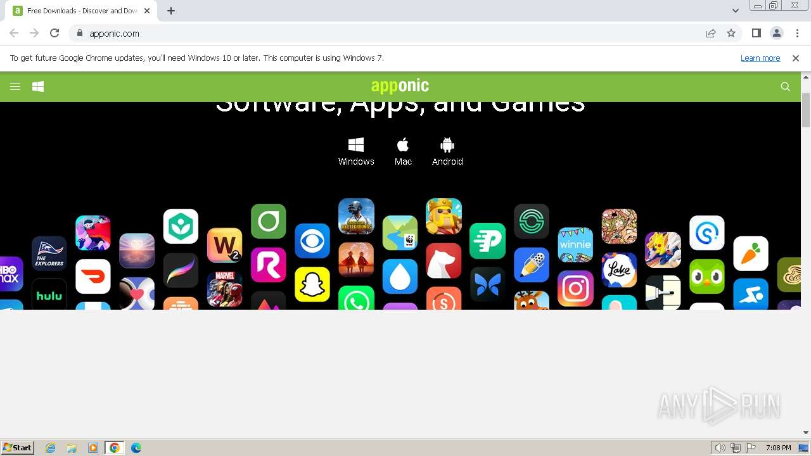Close the Free Downloads tab
The height and width of the screenshot is (456, 811).
(147, 11)
